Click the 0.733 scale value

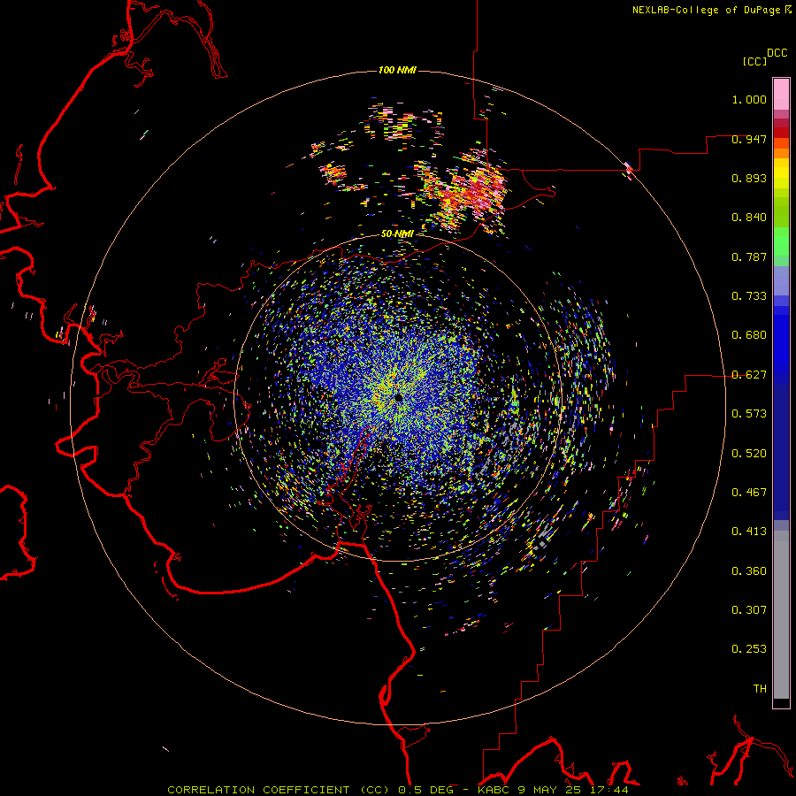[x=749, y=296]
